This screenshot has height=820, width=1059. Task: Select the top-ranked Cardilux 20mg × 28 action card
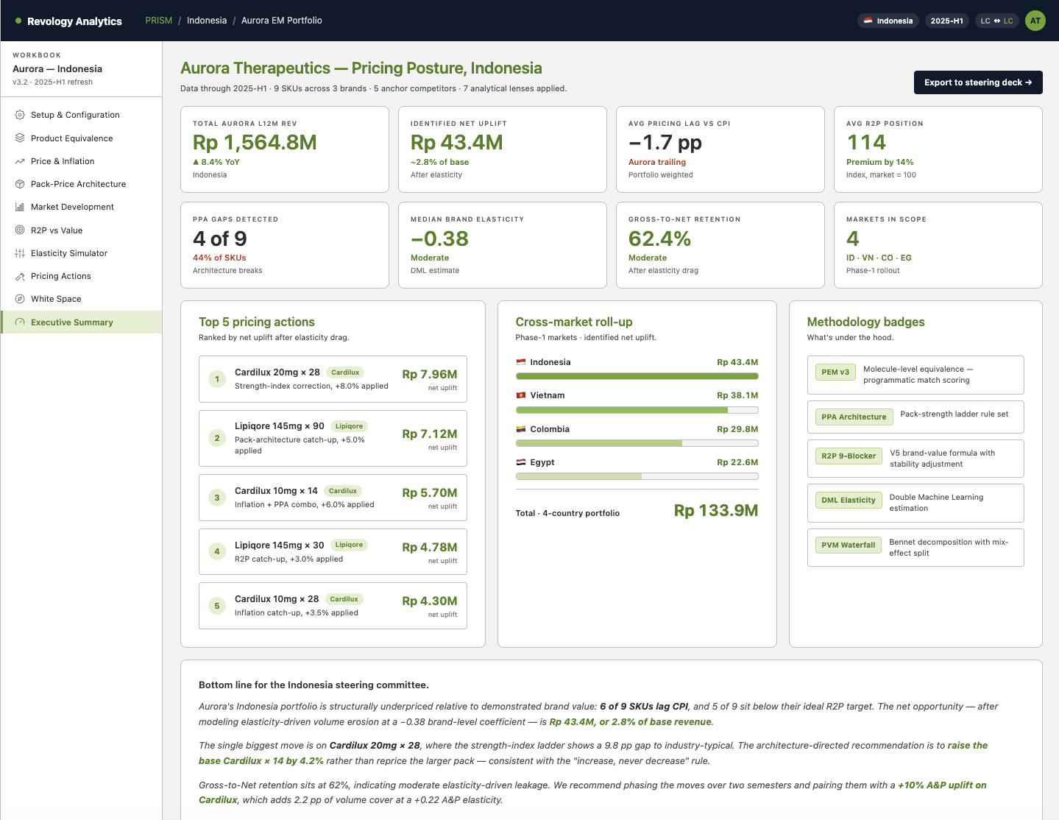pyautogui.click(x=333, y=379)
